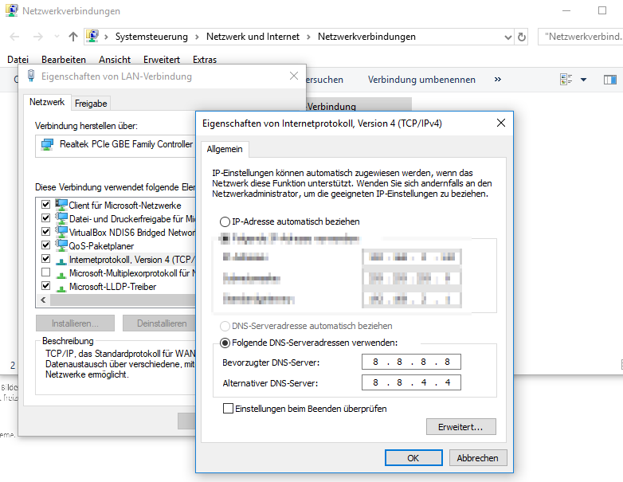
Task: Confirm TCP/IPv4 settings with OK
Action: coord(413,458)
